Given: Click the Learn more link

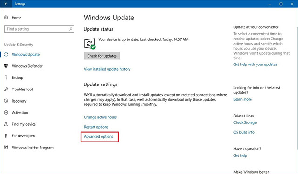Looking at the screenshot, I should (243, 99).
